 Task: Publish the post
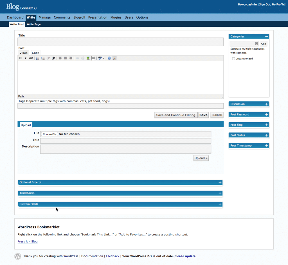pos(217,115)
